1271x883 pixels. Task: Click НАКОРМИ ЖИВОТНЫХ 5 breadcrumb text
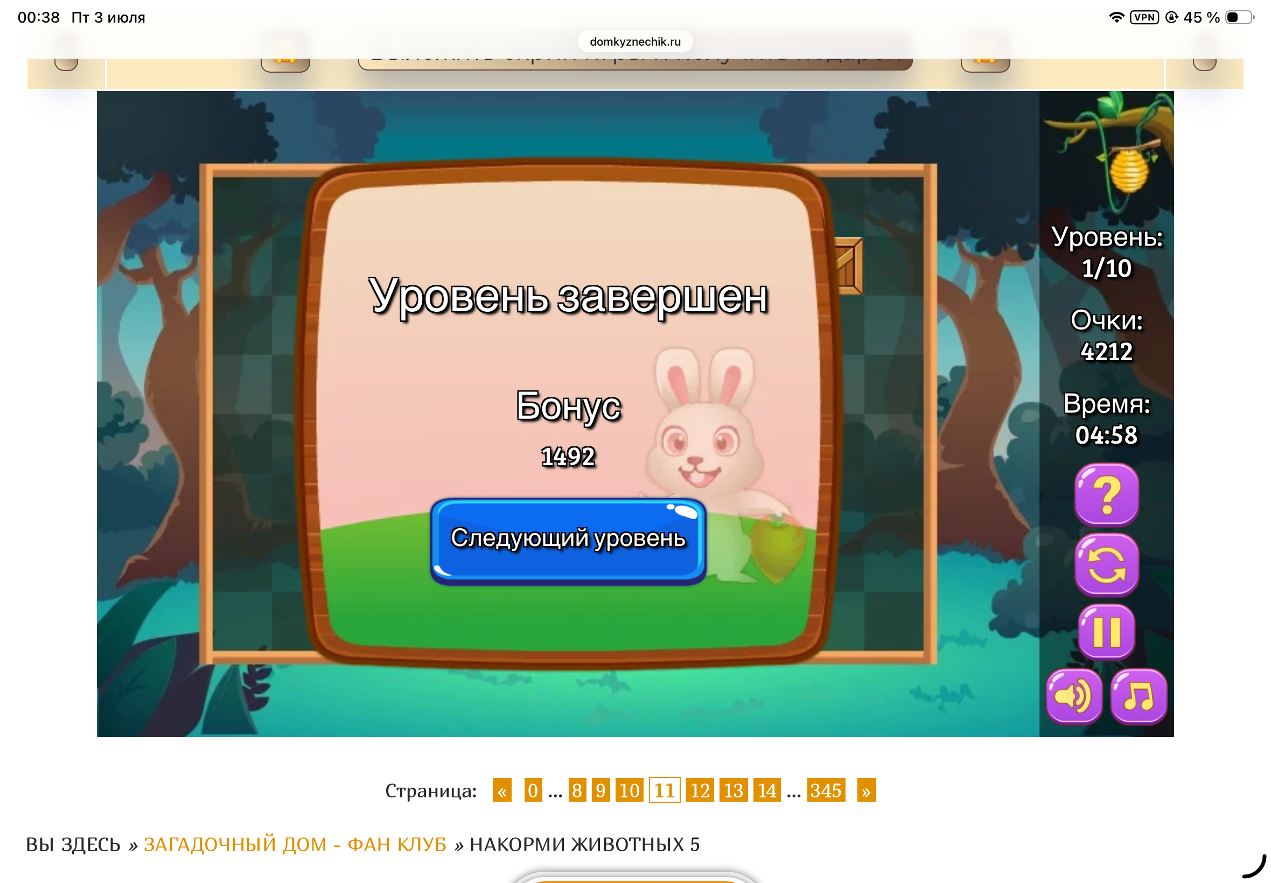point(584,844)
